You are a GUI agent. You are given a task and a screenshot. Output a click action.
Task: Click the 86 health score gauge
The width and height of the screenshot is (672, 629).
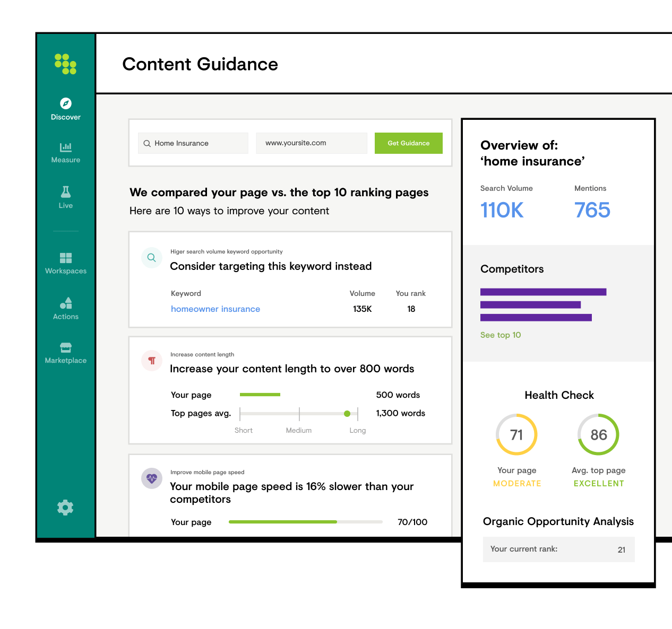click(599, 435)
